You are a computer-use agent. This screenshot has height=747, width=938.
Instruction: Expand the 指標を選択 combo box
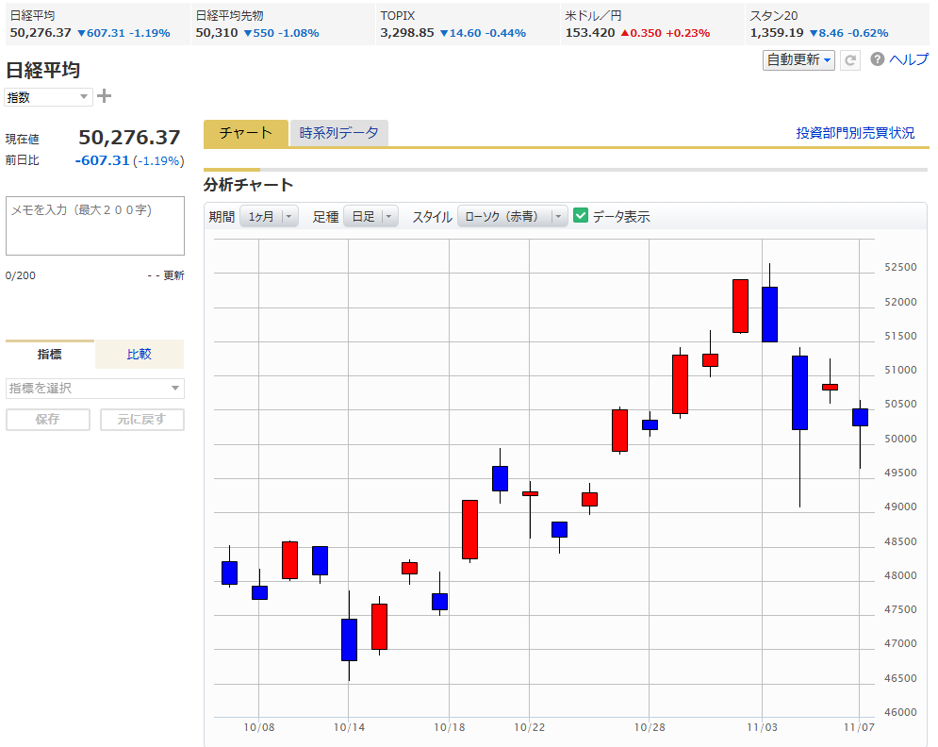pyautogui.click(x=94, y=389)
